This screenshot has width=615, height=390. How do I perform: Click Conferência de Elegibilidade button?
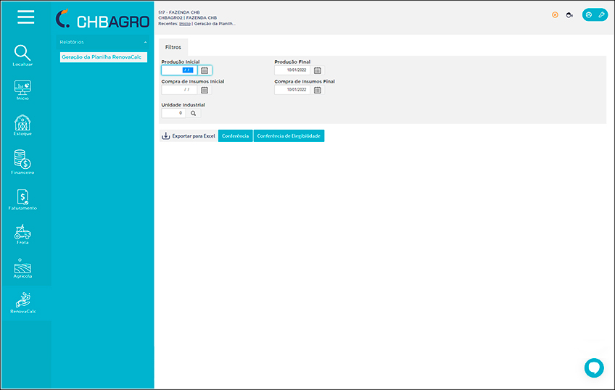pos(289,136)
